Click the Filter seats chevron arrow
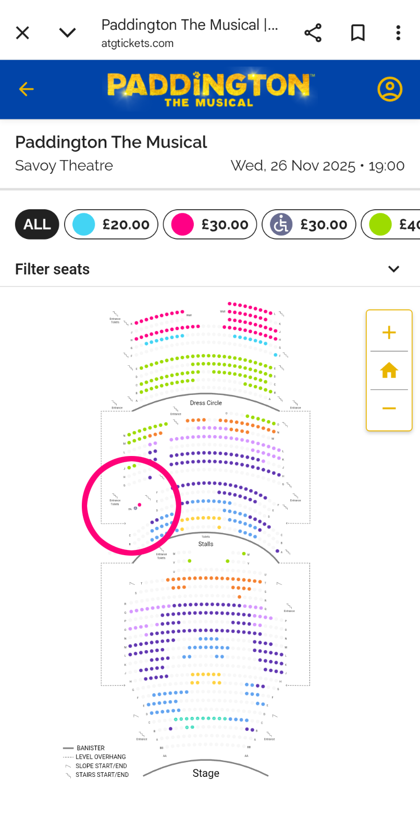The height and width of the screenshot is (816, 420). tap(393, 269)
